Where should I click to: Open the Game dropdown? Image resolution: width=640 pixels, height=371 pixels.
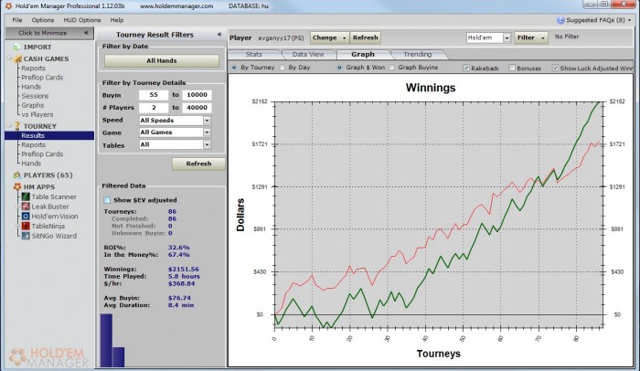tap(207, 132)
